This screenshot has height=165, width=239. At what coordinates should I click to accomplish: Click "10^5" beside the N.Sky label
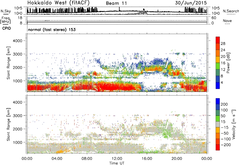[x=18, y=8]
